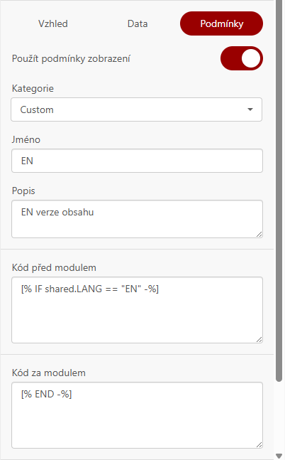Click the Popis label
Viewport: 285px width, 460px height.
tap(23, 191)
